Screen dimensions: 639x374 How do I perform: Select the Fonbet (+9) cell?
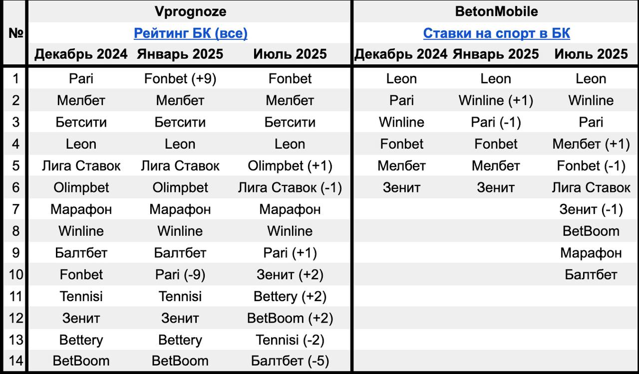pos(180,79)
